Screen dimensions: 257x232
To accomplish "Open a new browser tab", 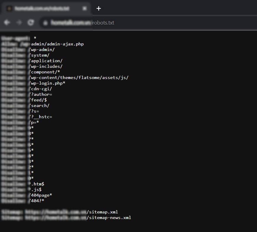I will [x=99, y=8].
